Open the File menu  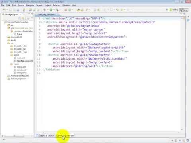click(x=3, y=5)
